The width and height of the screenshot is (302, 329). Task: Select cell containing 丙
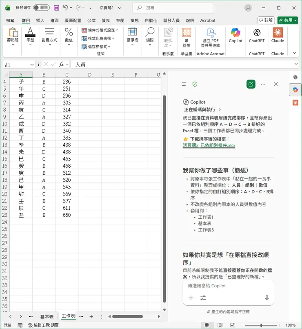21,103
